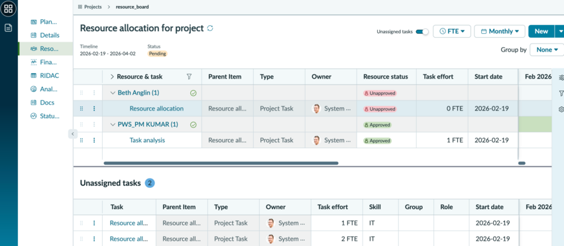Open the top settings icon in right rail

pyautogui.click(x=561, y=77)
